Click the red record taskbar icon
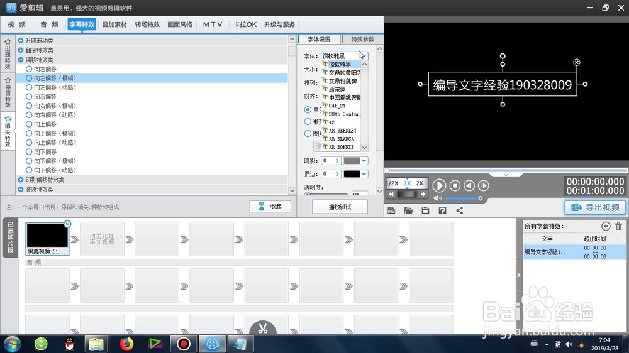 click(183, 344)
